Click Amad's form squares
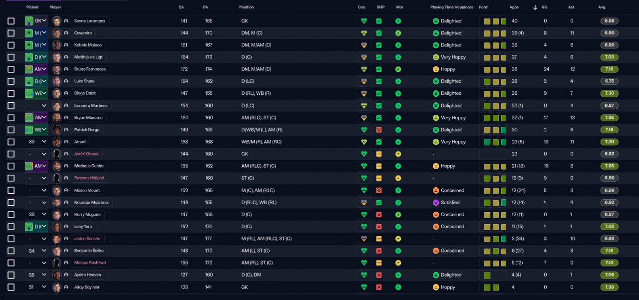 point(495,142)
